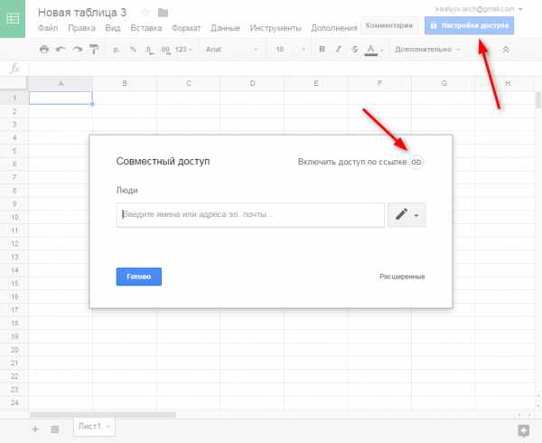Select the paint format tool
Viewport: 542px width, 443px height.
coord(94,50)
